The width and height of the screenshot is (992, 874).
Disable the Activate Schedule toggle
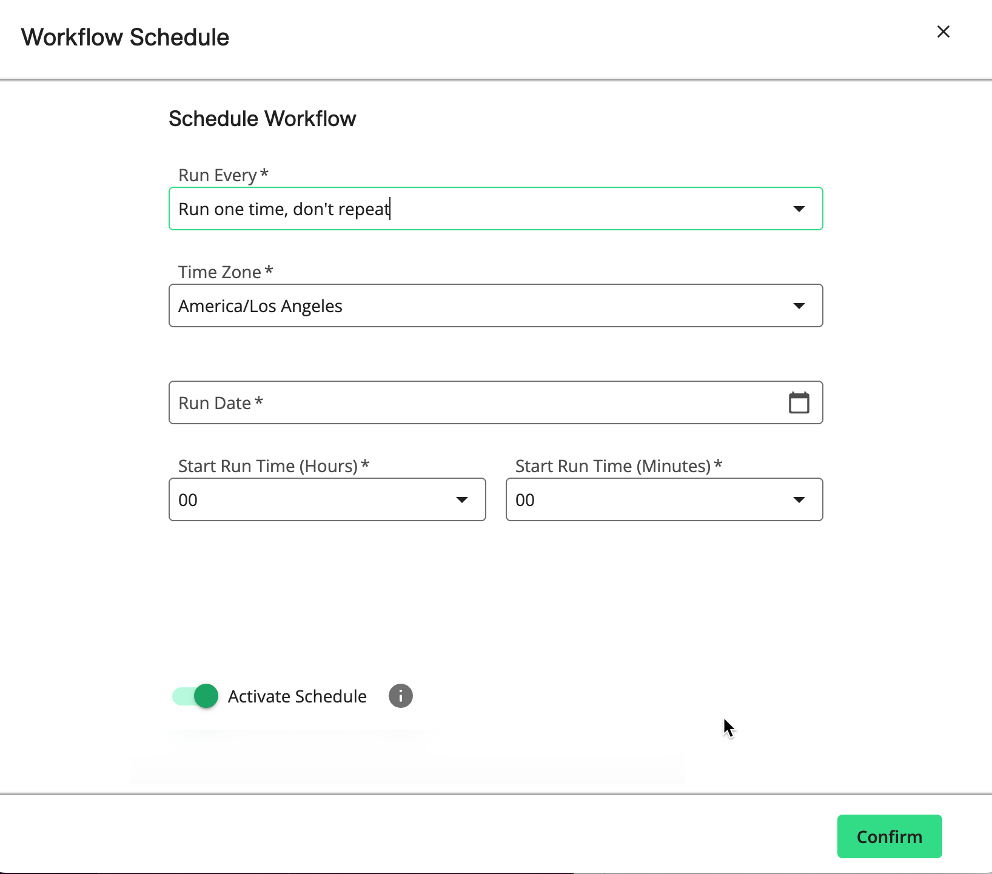(194, 696)
